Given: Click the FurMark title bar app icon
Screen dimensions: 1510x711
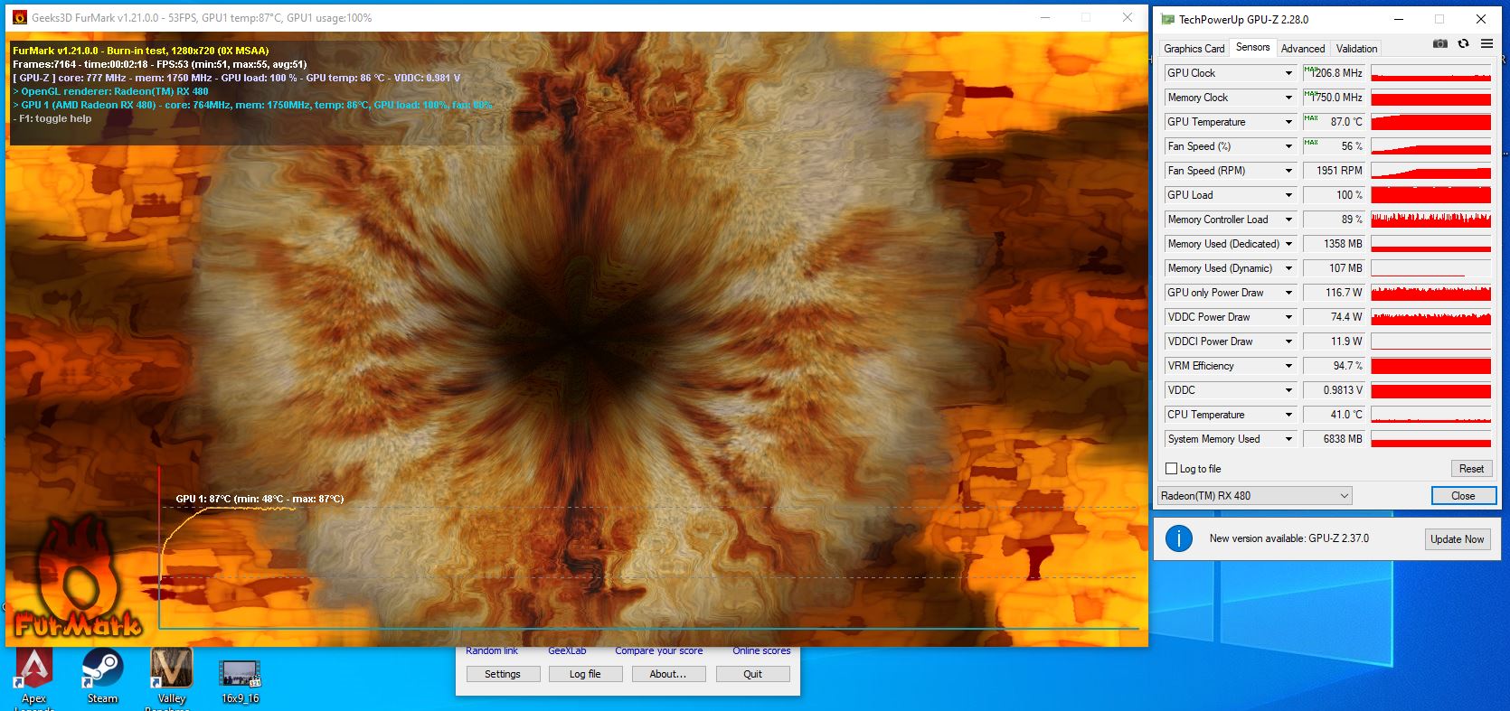Looking at the screenshot, I should [x=19, y=17].
